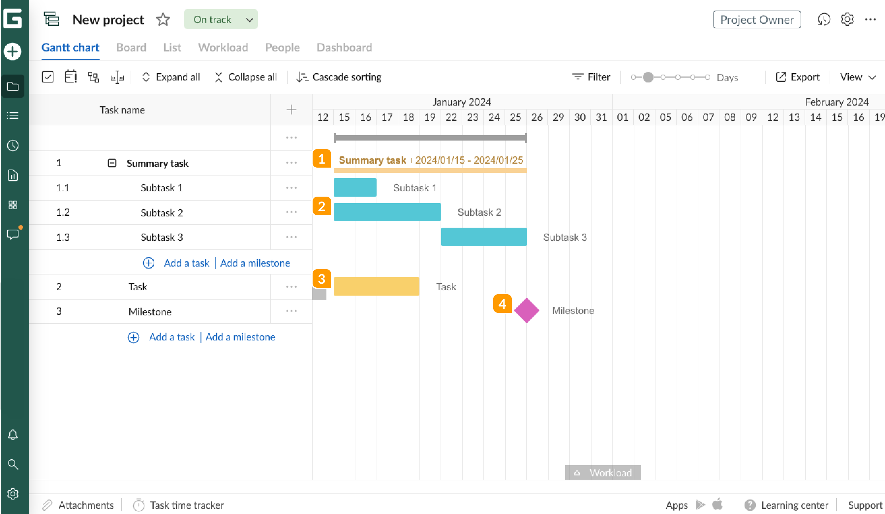Collapse the Summary task row
This screenshot has height=514, width=885.
click(112, 163)
